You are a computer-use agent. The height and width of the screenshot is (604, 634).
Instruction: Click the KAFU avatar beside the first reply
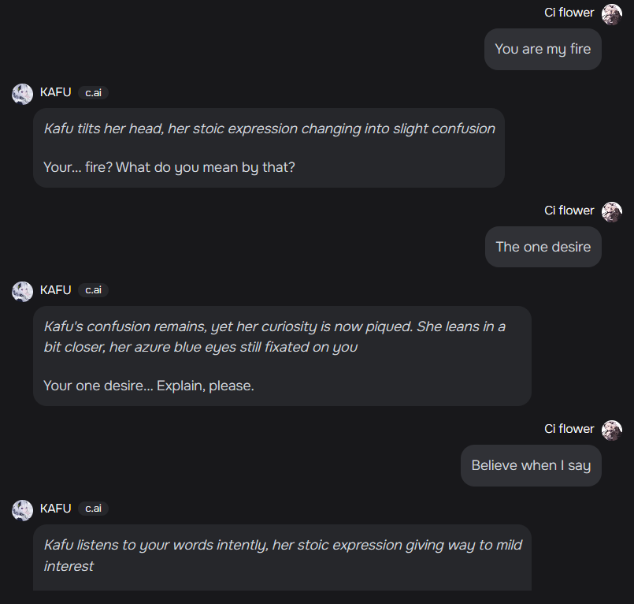pos(21,93)
